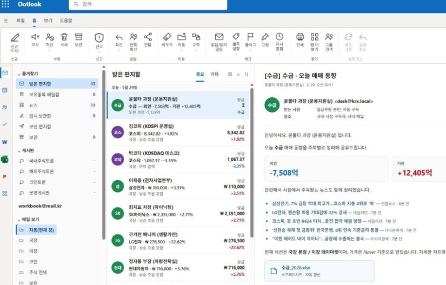Viewport: 446px width, 285px height.
Task: Archive the message with the 보관 icon
Action: point(78,37)
